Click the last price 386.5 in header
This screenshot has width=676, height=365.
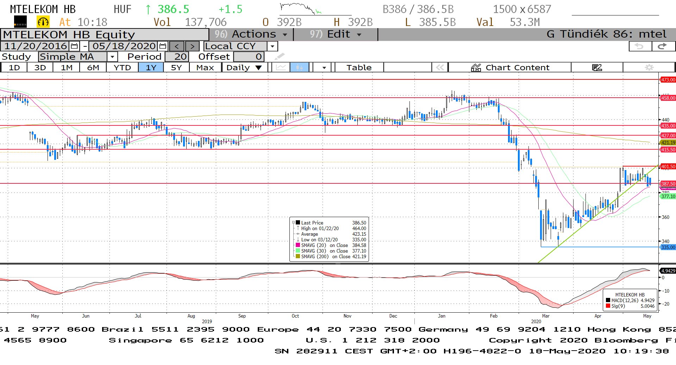[173, 9]
